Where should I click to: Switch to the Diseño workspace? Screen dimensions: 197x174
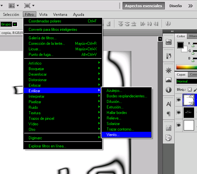176,6
